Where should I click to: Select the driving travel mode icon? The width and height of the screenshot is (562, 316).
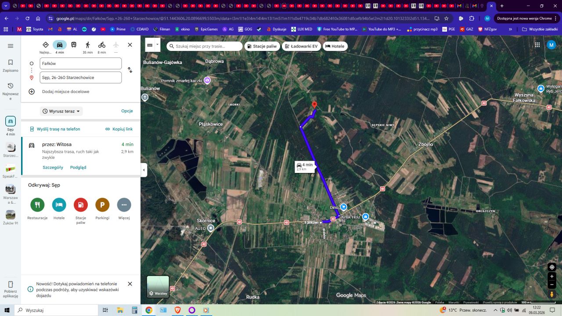tap(60, 45)
